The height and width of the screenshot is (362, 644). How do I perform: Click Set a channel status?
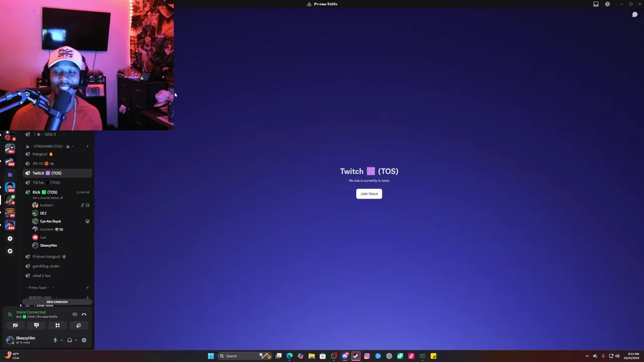click(x=48, y=198)
